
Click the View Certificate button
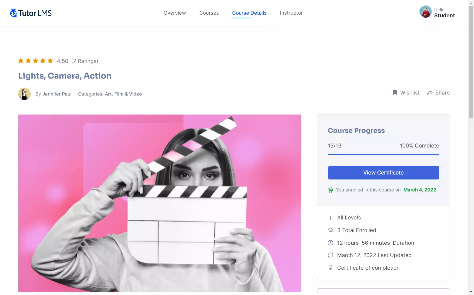(x=383, y=172)
